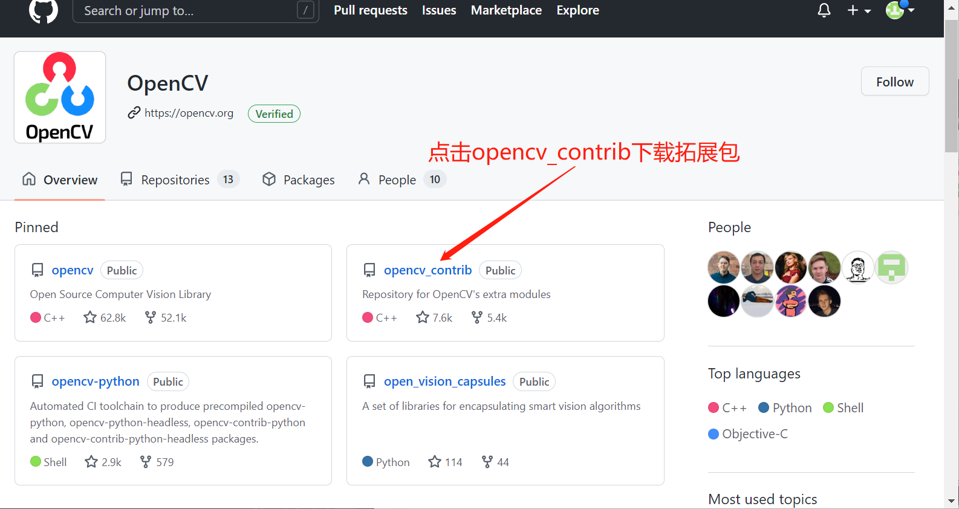Click the repo icon beside opencv
This screenshot has height=509, width=959.
37,270
